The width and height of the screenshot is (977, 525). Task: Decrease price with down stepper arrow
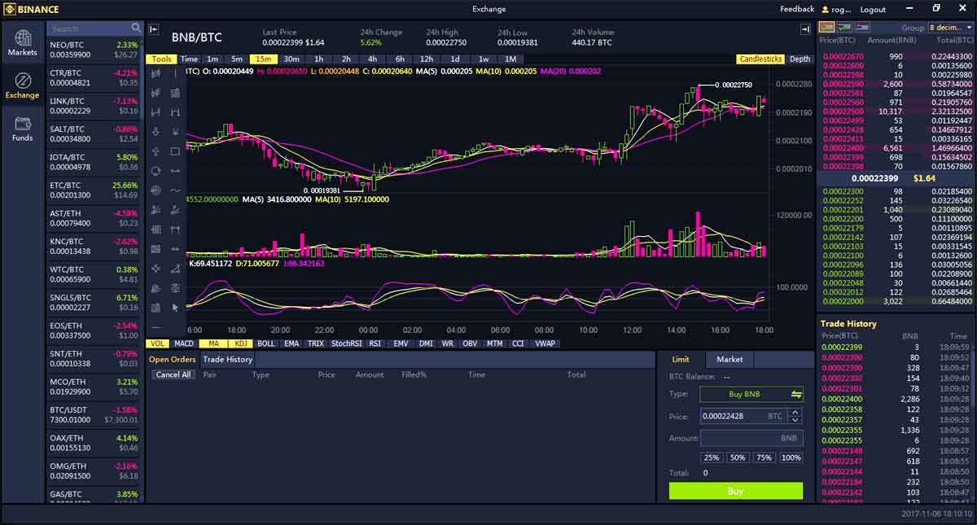click(x=795, y=420)
